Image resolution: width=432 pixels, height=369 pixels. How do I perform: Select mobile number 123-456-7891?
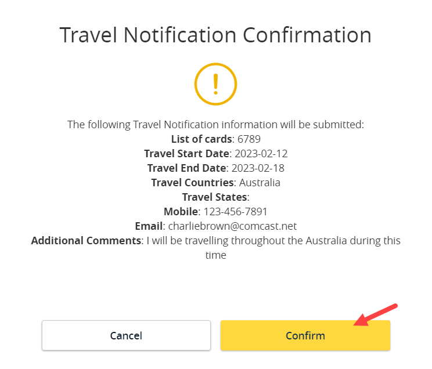point(235,212)
